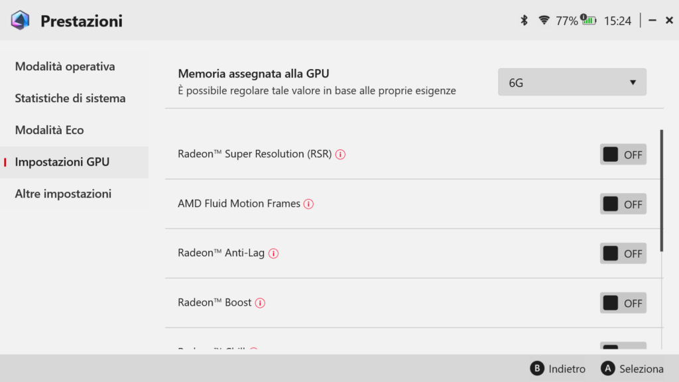Enable the Radeon Anti-Lag switch
This screenshot has width=679, height=382.
pos(623,253)
